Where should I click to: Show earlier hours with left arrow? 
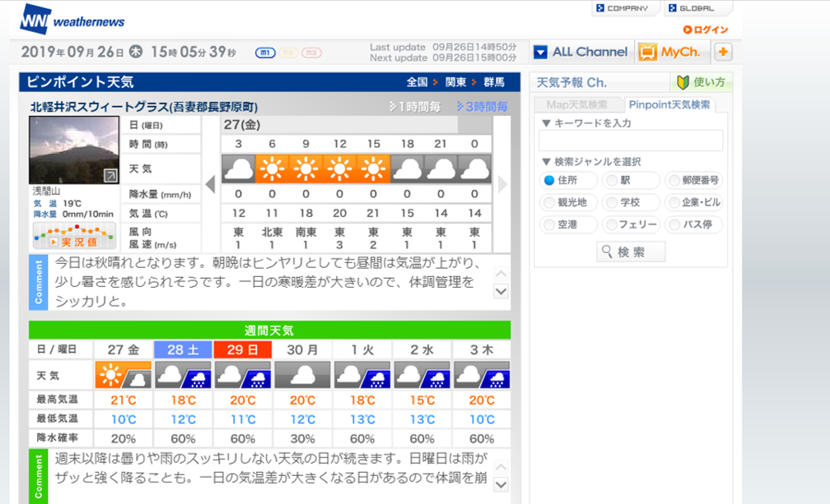(211, 184)
